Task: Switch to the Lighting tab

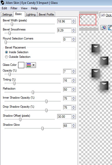Action: click(x=31, y=14)
